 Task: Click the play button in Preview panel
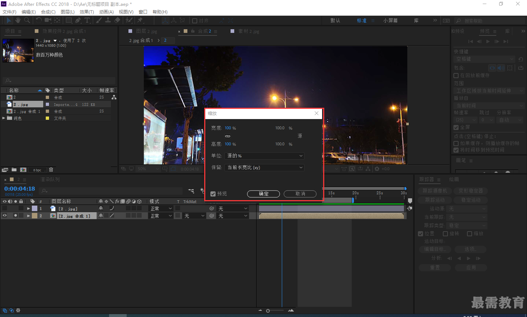488,42
